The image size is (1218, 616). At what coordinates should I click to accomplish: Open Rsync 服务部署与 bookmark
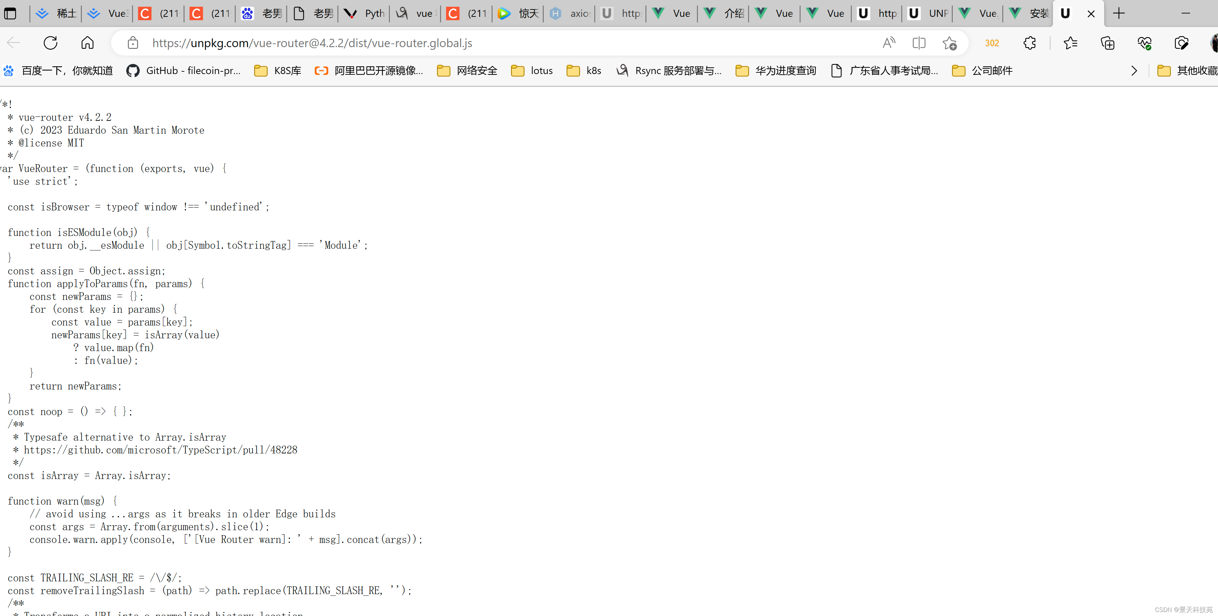pyautogui.click(x=669, y=71)
